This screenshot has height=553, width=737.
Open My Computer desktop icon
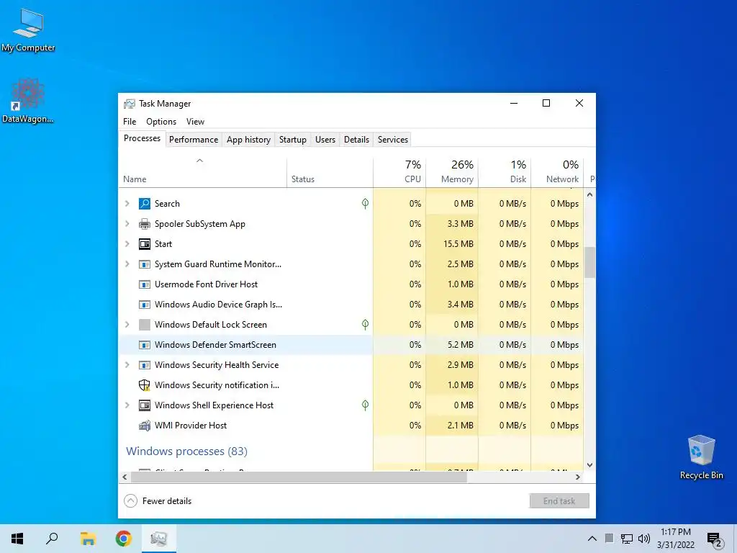click(28, 30)
